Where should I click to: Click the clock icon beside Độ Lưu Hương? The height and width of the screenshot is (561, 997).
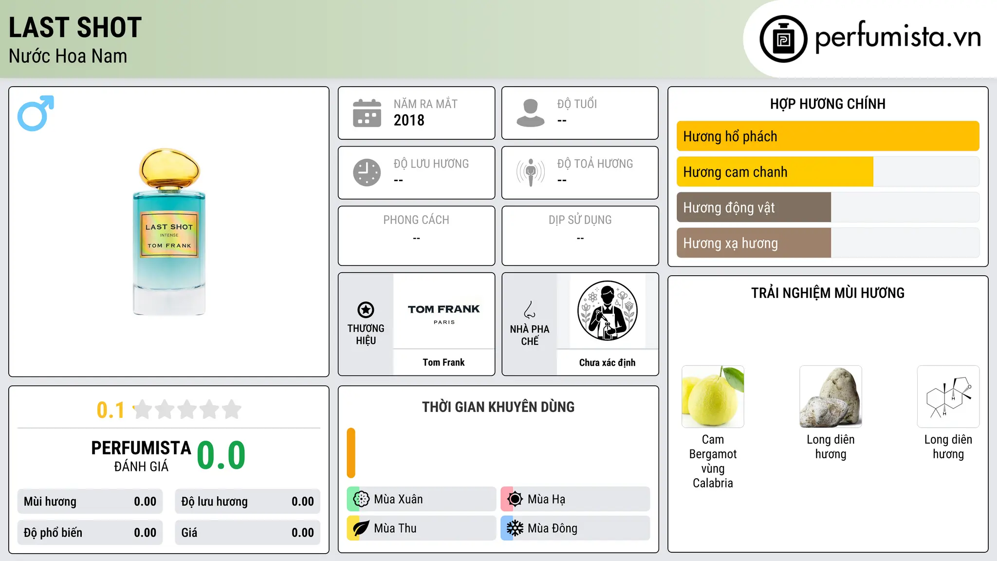coord(367,172)
